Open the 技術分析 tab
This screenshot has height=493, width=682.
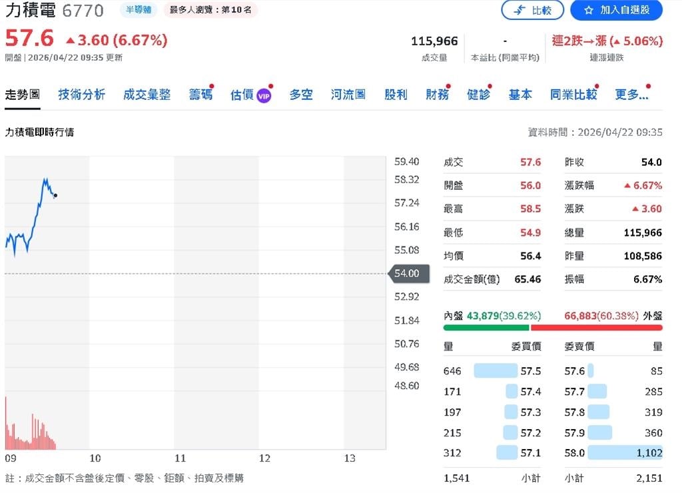pyautogui.click(x=81, y=94)
